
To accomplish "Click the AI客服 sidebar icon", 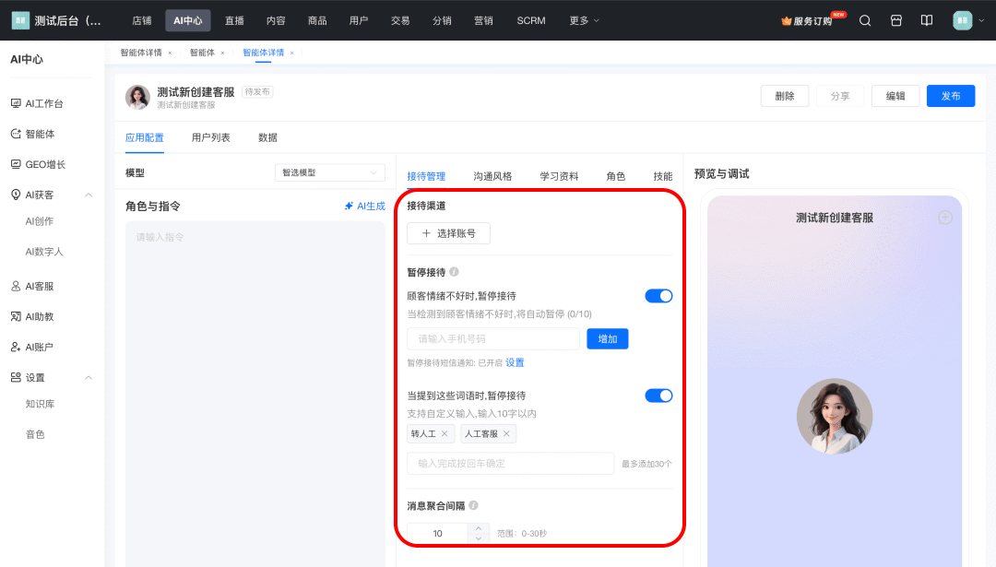I will [16, 286].
